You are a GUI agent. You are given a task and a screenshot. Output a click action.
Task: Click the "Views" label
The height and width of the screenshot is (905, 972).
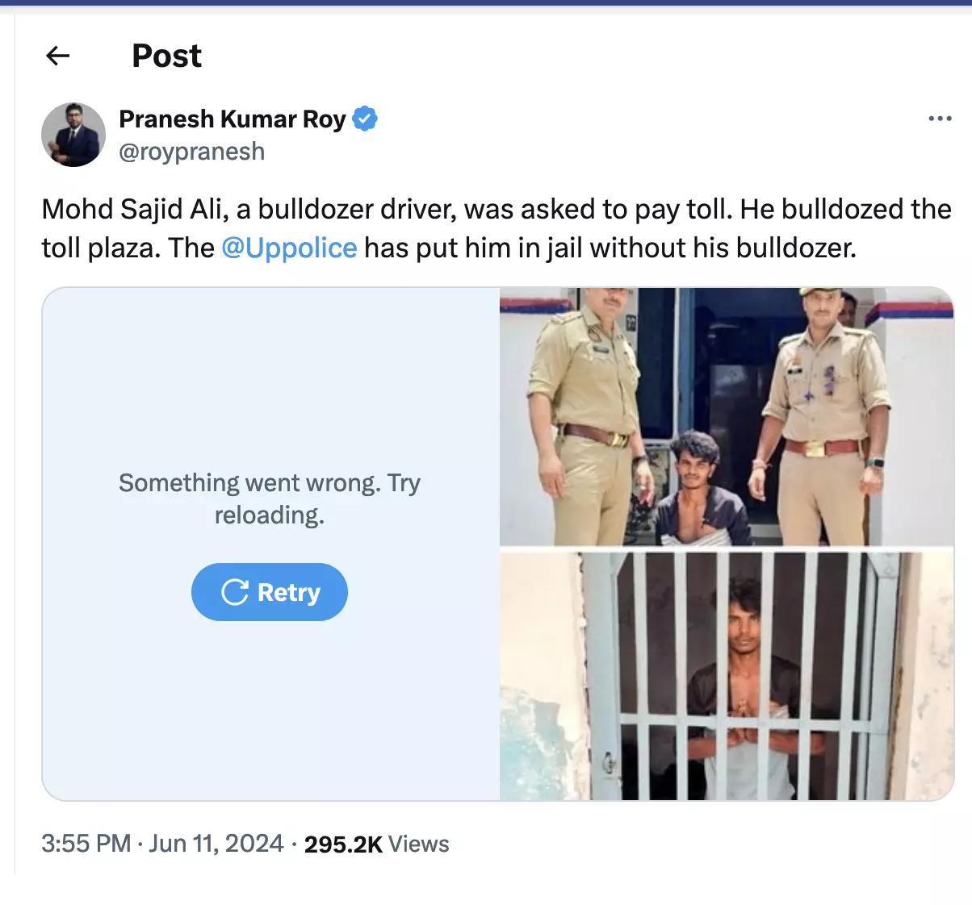click(x=418, y=845)
